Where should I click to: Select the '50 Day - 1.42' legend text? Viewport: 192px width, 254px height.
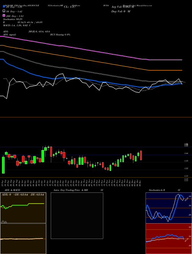(x=14, y=12)
